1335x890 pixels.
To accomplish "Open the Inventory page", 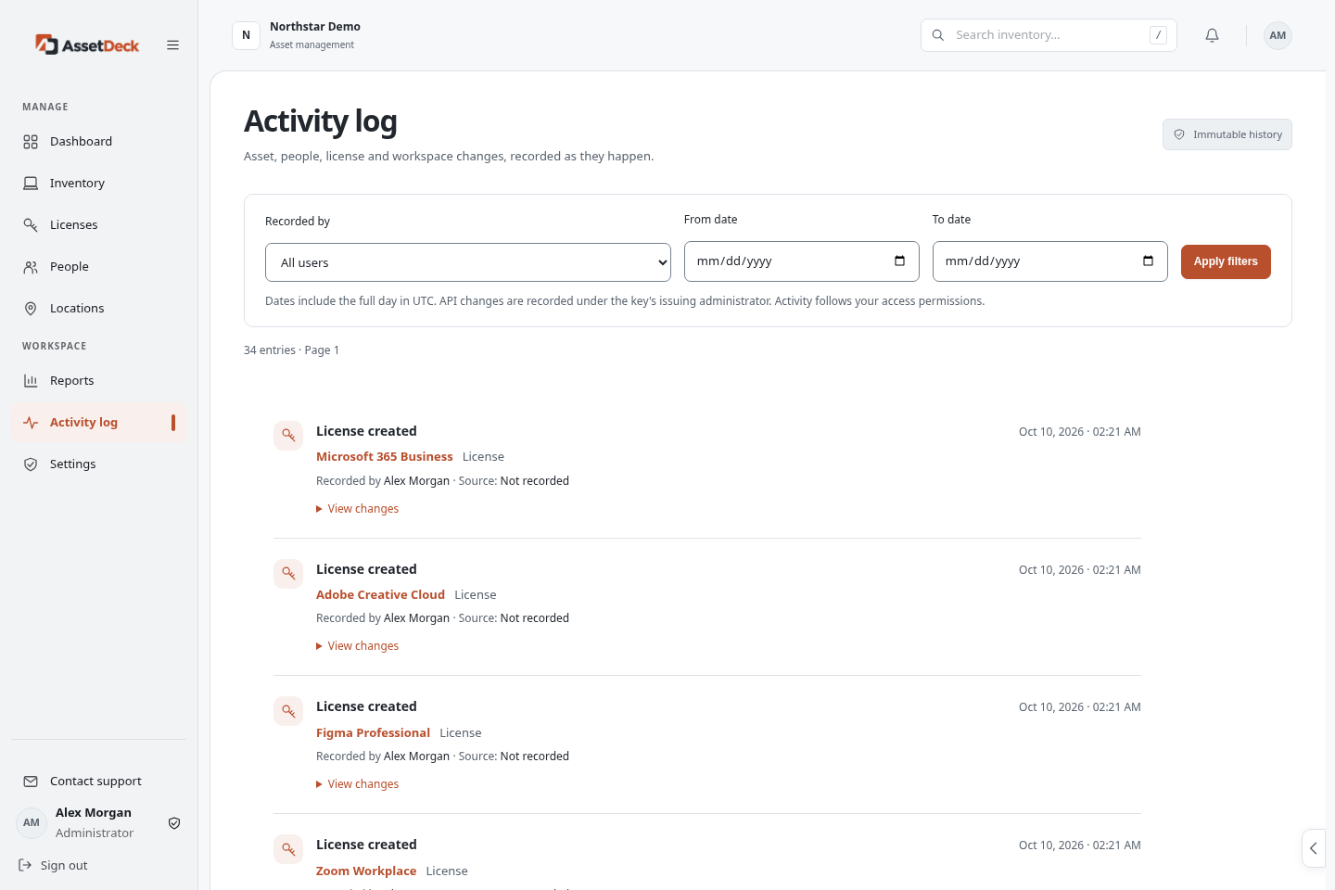I will click(98, 183).
